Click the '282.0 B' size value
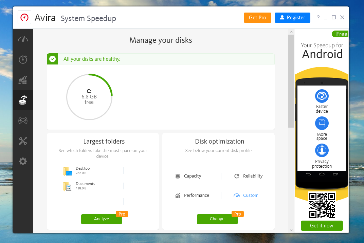The height and width of the screenshot is (243, 364). click(x=81, y=173)
